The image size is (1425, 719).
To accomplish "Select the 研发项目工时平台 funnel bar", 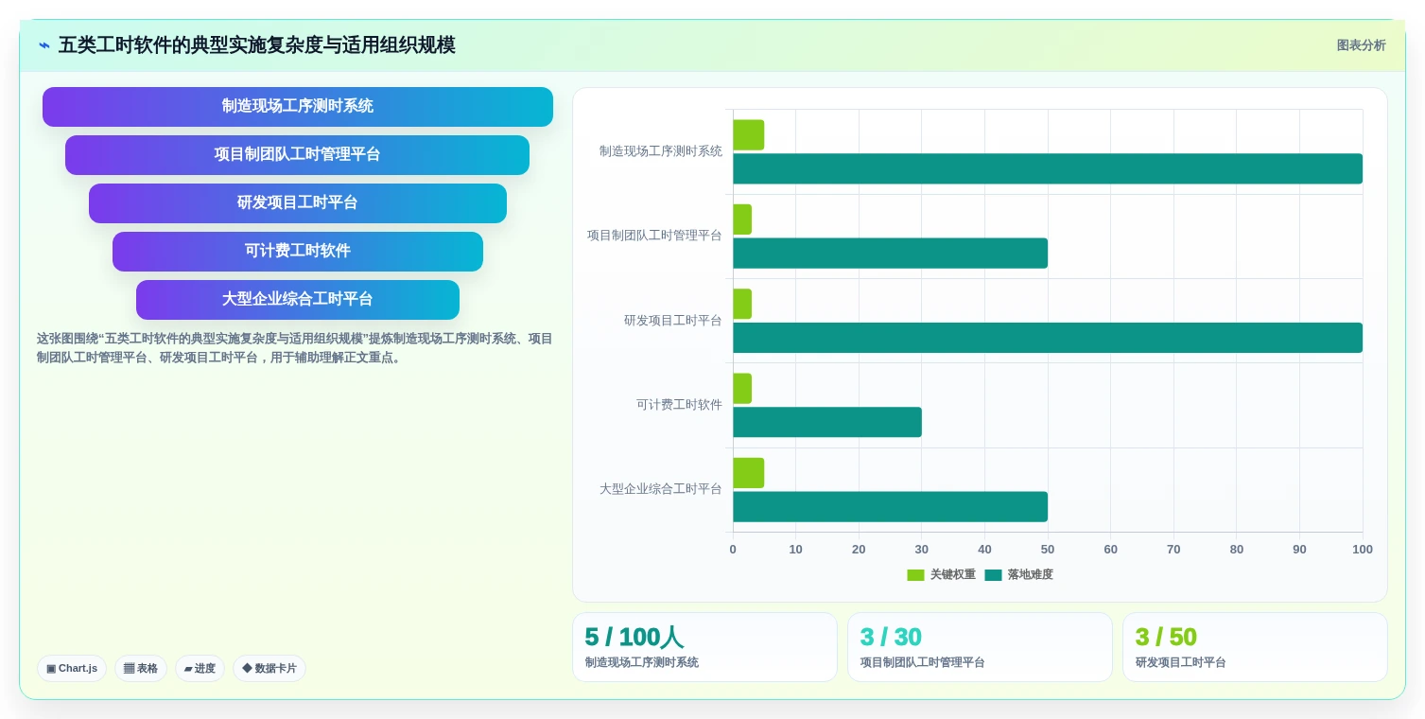I will (298, 203).
